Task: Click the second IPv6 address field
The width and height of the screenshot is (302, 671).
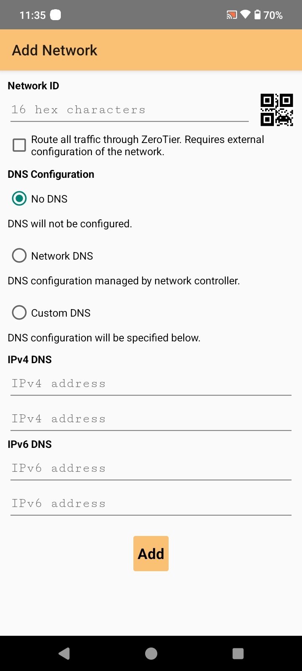Action: [x=151, y=504]
